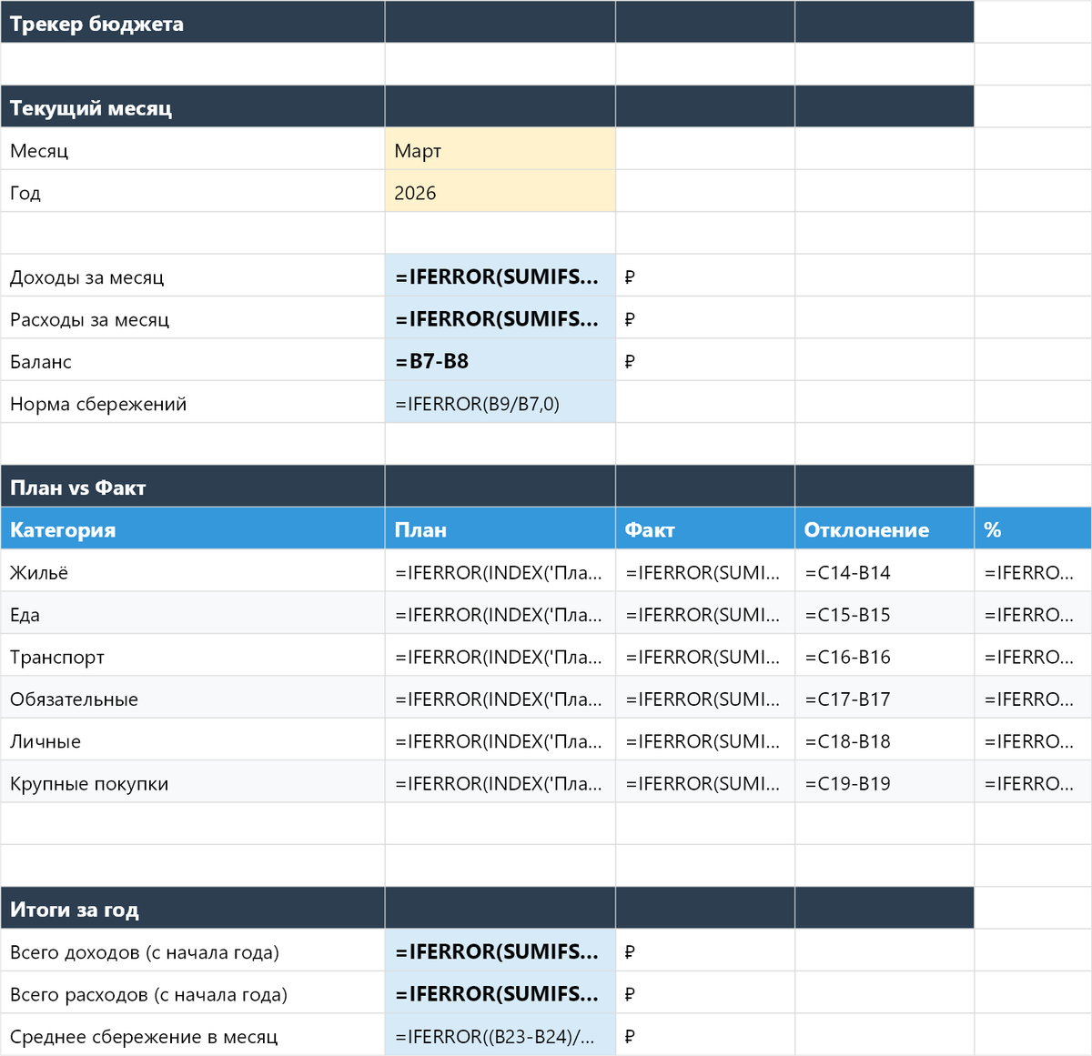1092x1056 pixels.
Task: Click the 'Текущий месяц' section header
Action: tap(192, 108)
